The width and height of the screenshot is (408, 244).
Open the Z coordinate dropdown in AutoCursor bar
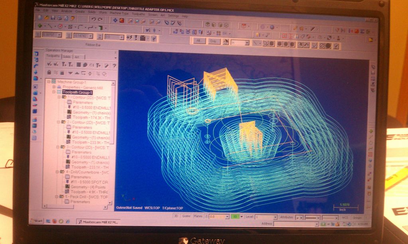121,37
